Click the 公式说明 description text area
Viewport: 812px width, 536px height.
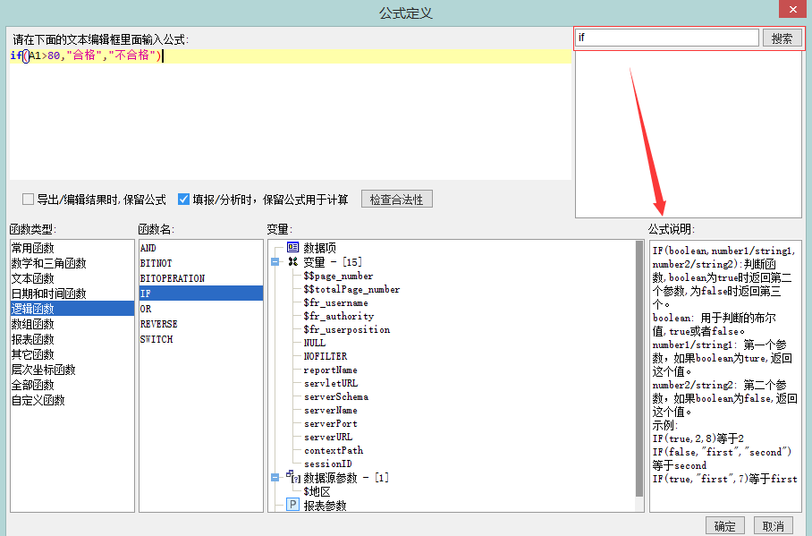725,376
